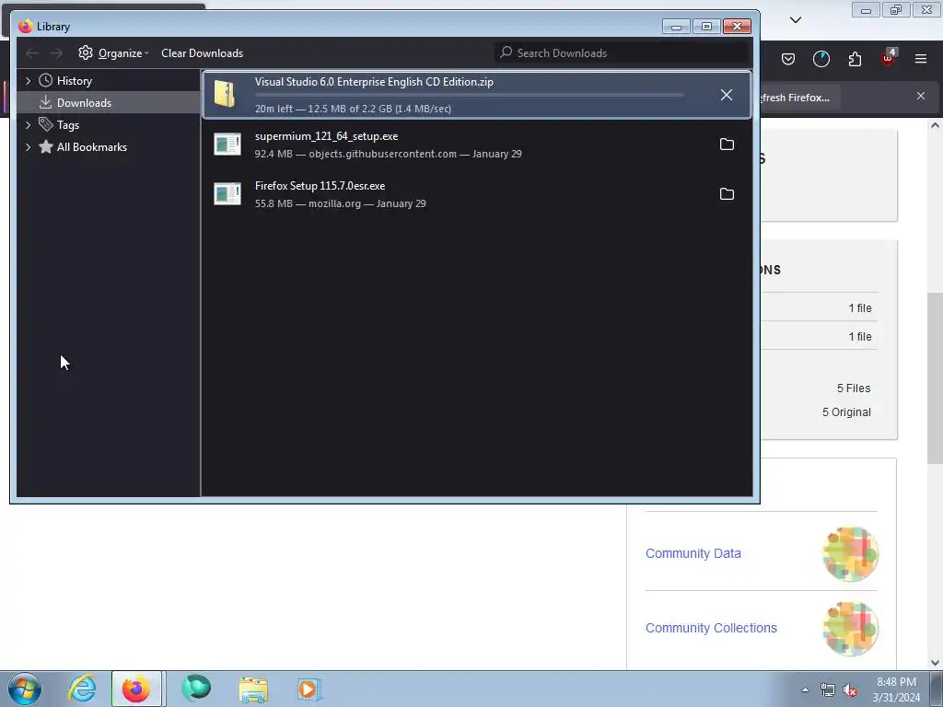
Task: Click the Firefox Setup installer file icon
Action: 227,193
